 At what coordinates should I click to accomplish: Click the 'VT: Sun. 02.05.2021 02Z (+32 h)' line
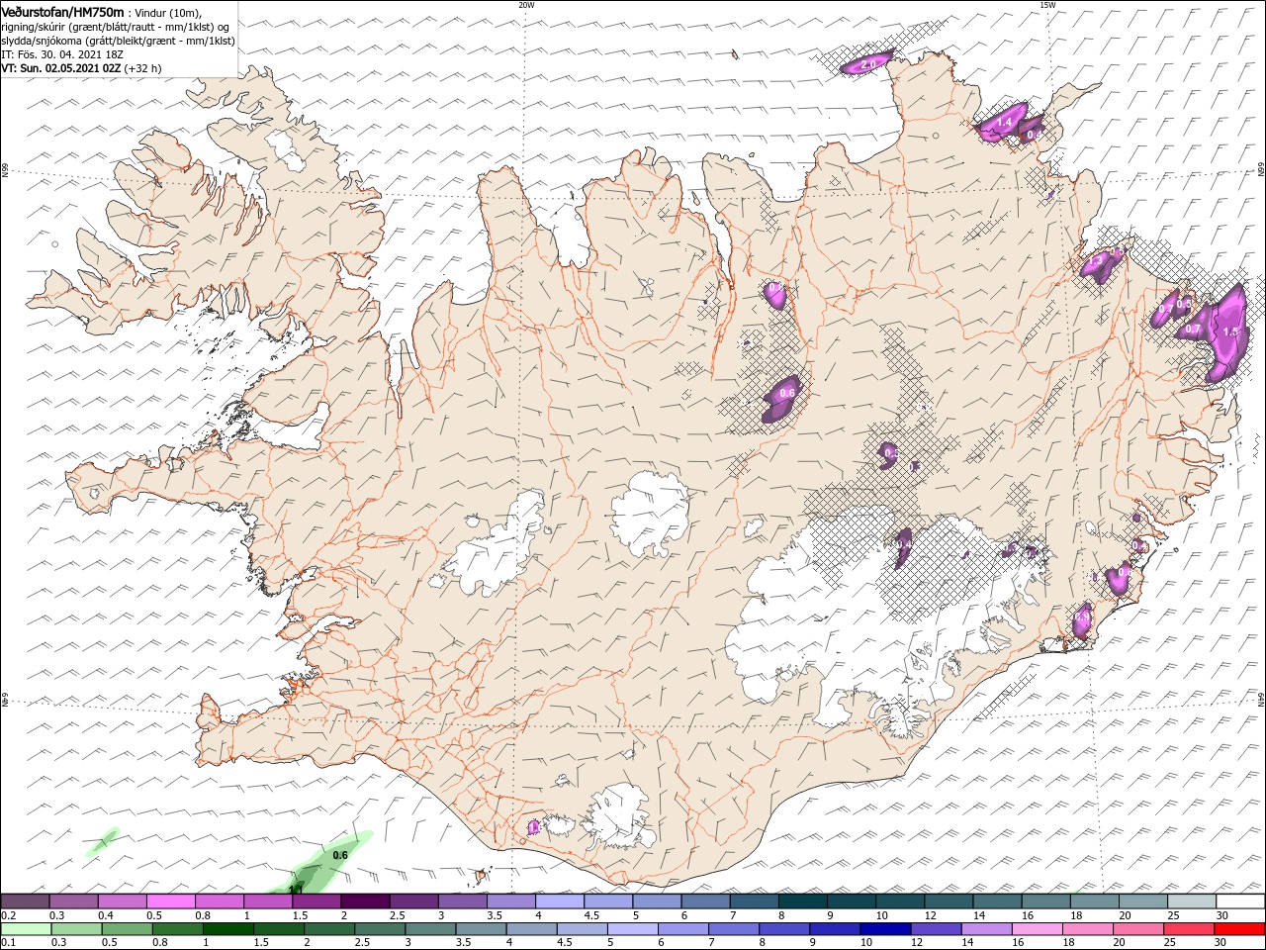[x=81, y=68]
